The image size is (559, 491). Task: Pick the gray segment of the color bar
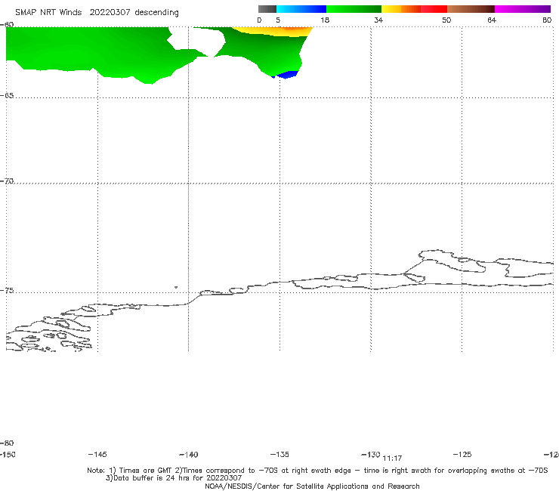point(267,9)
